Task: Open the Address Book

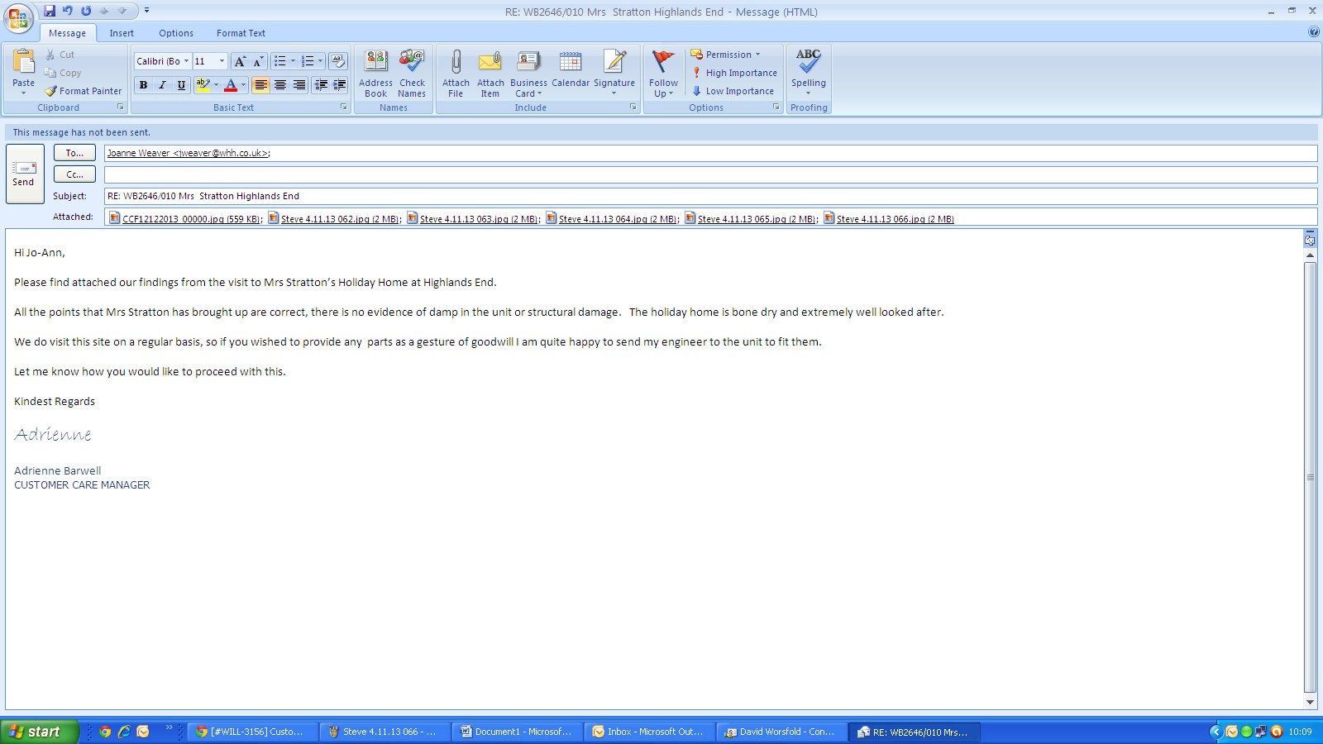Action: pyautogui.click(x=375, y=74)
